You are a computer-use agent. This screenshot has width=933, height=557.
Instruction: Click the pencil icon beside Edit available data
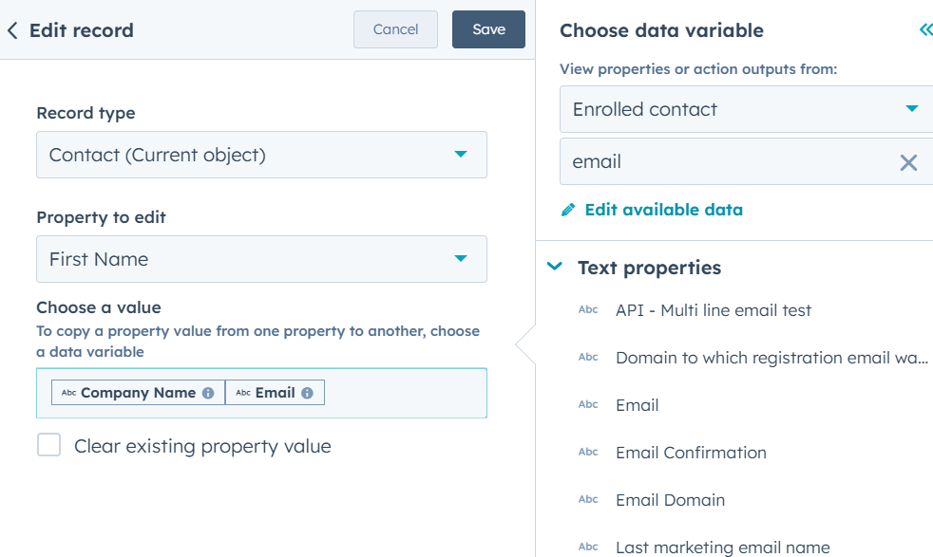point(568,210)
